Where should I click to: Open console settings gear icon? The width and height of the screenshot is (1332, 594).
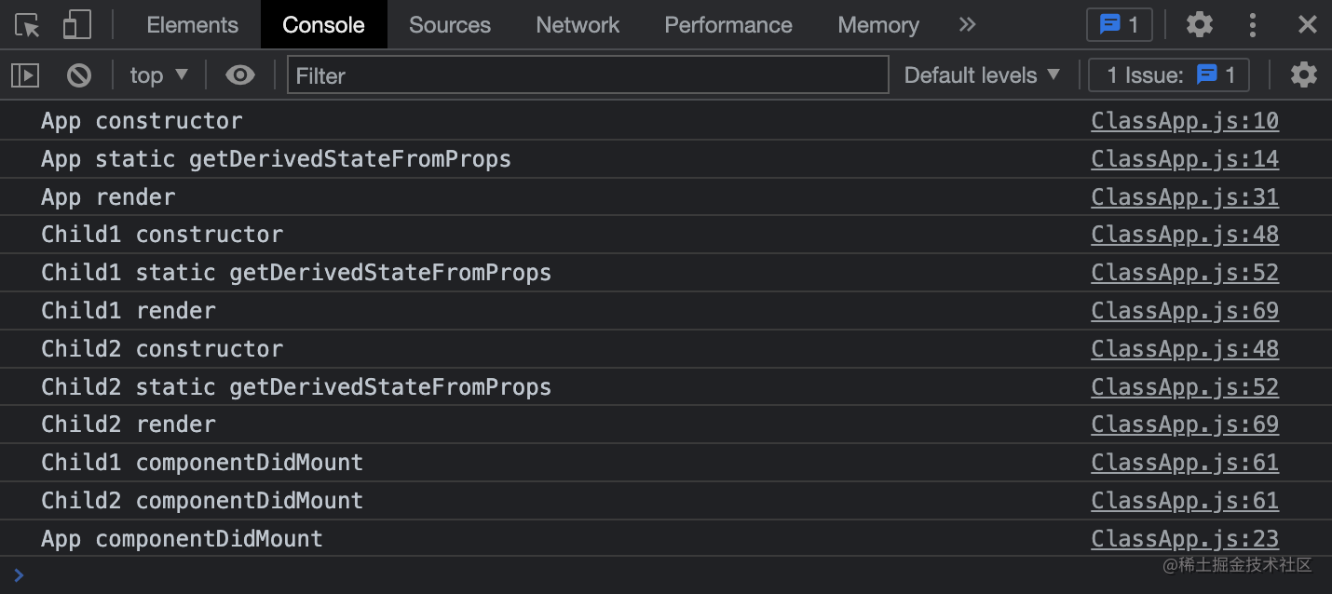1304,75
